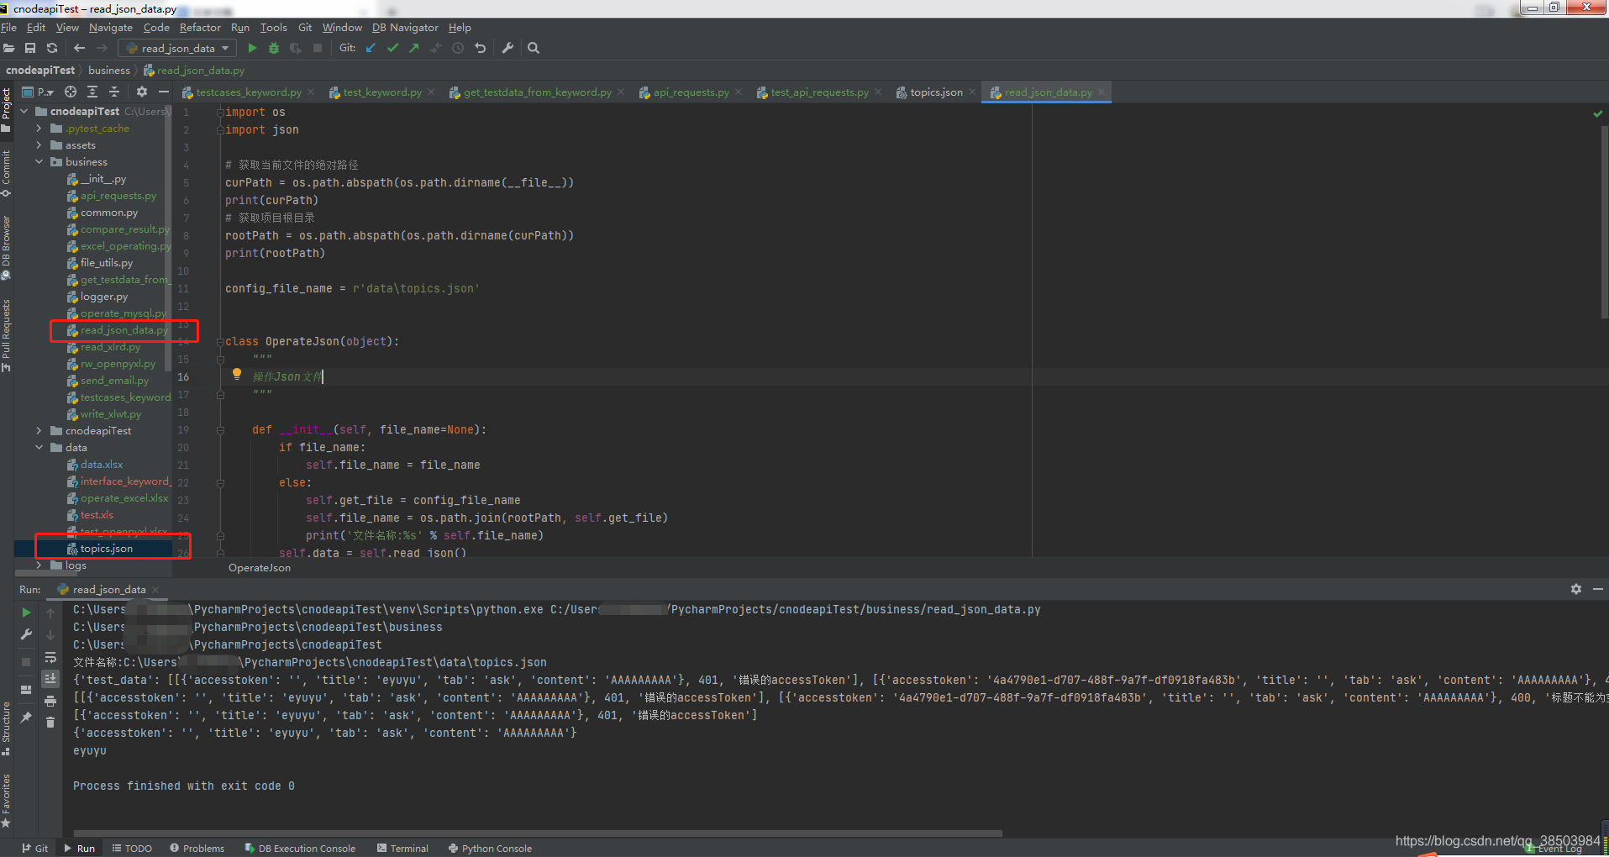
Task: Open file using the folder toolbar icon
Action: [x=9, y=48]
